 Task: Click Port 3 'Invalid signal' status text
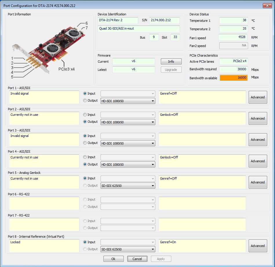(19, 136)
